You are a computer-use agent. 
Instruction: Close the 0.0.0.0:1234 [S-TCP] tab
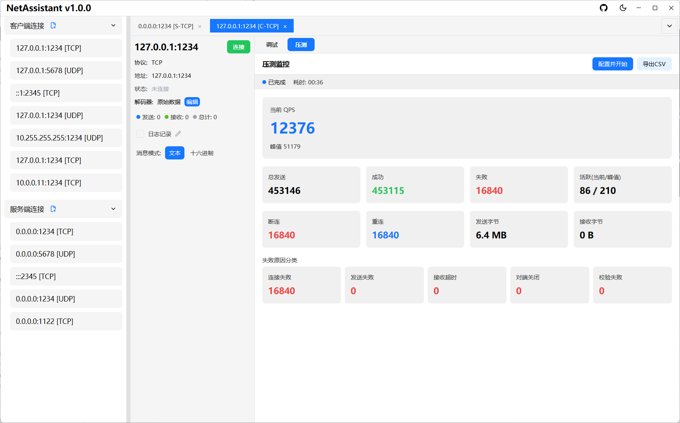pyautogui.click(x=200, y=26)
